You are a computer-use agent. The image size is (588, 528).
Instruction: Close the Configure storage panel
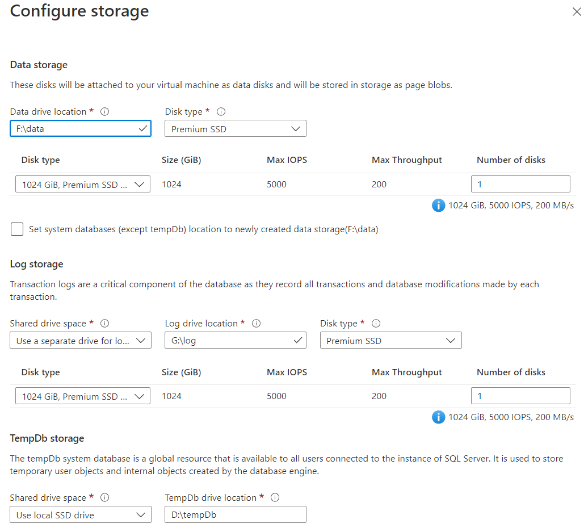coord(577,12)
